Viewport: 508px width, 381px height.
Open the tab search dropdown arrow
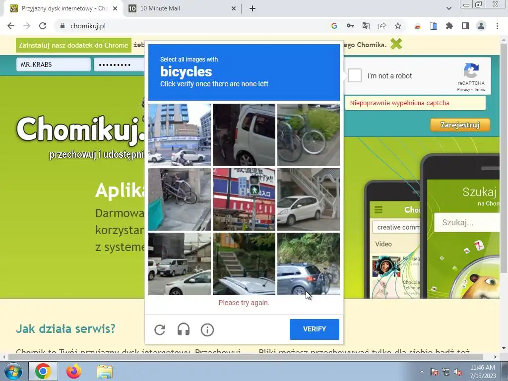[x=448, y=8]
